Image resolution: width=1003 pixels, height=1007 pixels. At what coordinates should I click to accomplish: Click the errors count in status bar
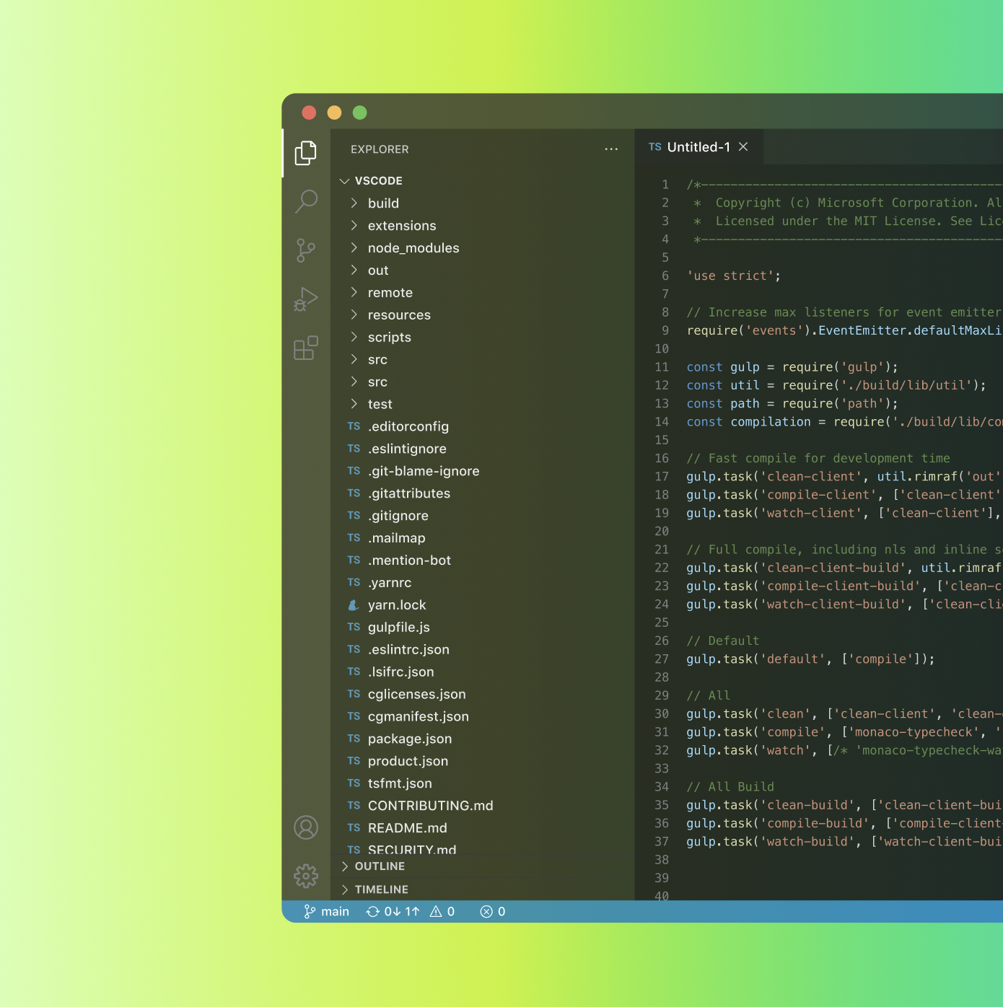click(x=493, y=912)
